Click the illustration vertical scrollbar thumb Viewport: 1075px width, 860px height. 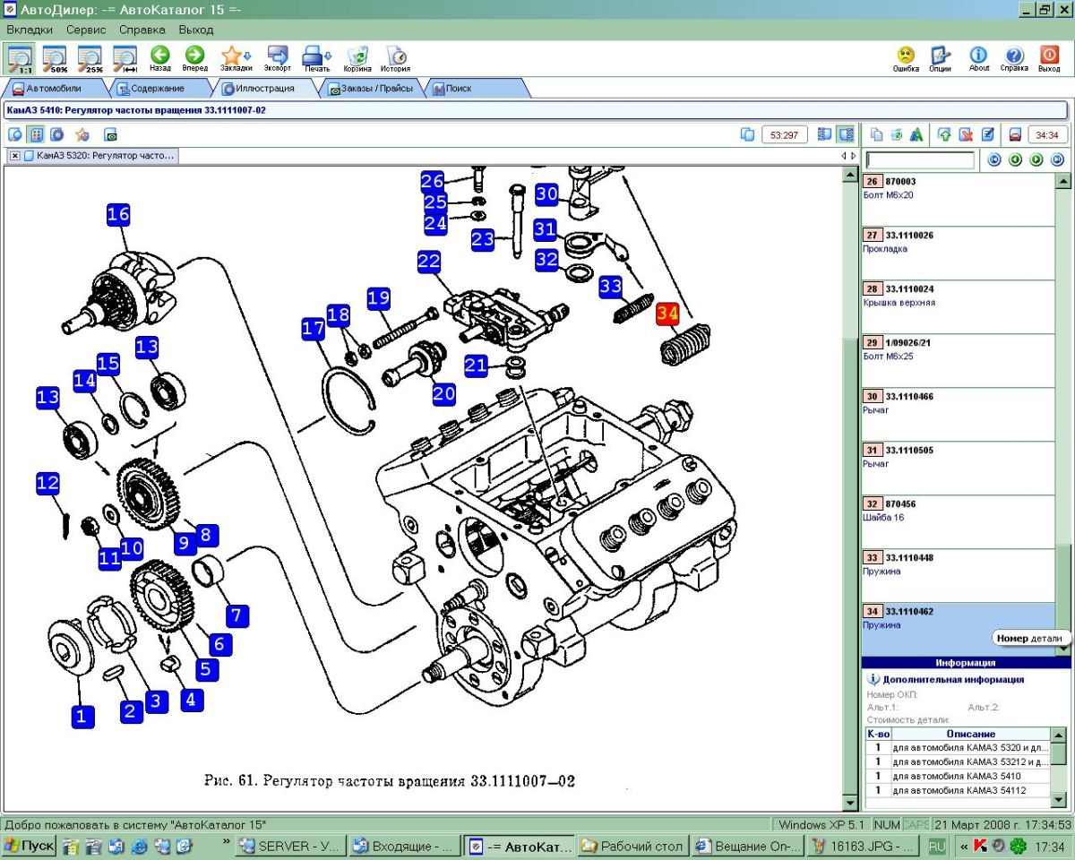[851, 564]
